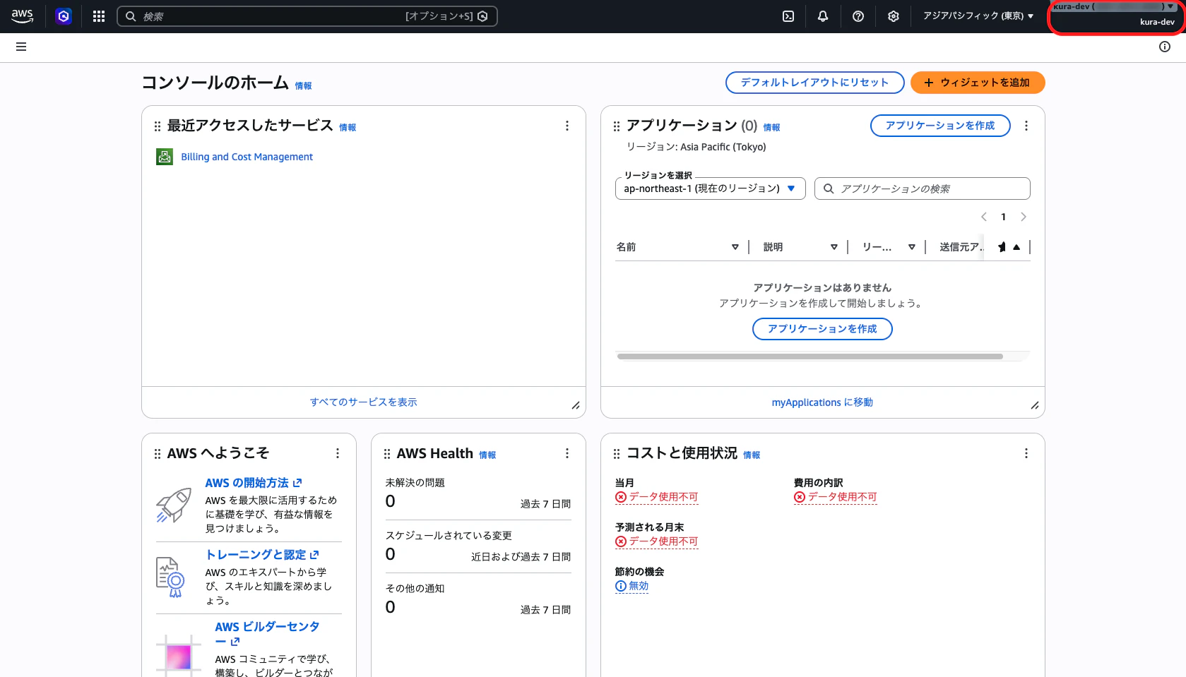This screenshot has height=677, width=1186.
Task: Click アプリケーションを作成 in widget header
Action: pyautogui.click(x=940, y=126)
